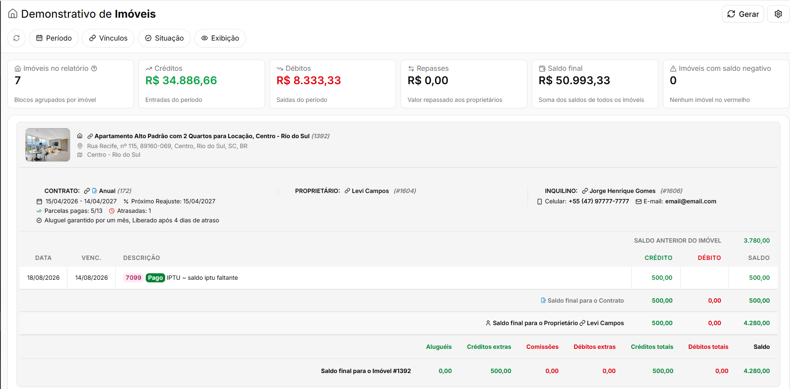Click the green Pago status badge
790x389 pixels.
coord(155,278)
